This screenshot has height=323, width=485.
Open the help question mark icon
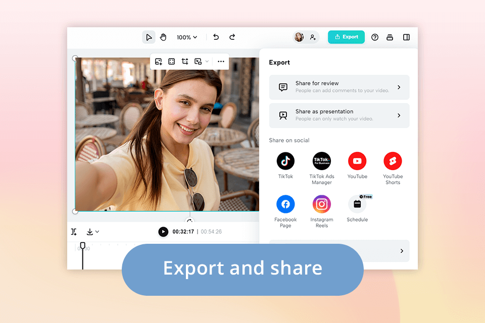[374, 37]
